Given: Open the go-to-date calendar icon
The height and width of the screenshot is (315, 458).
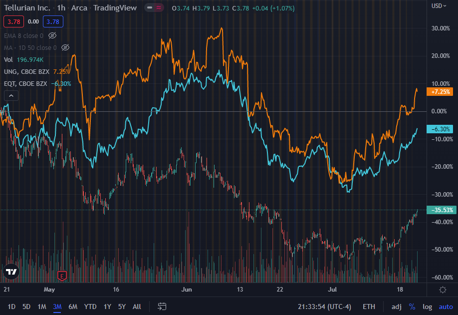Looking at the screenshot, I should point(162,307).
